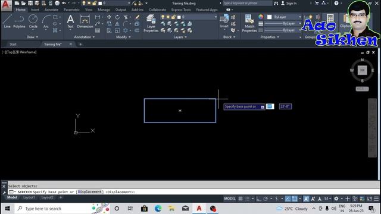Screen dimensions: 381x214
Task: Expand the Layers panel
Action: tap(180, 37)
